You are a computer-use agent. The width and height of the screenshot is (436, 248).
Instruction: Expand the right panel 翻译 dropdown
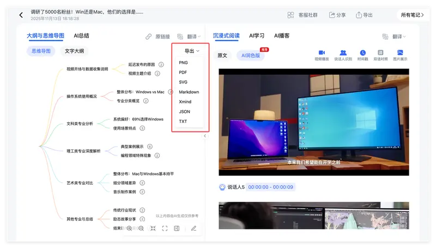[399, 37]
